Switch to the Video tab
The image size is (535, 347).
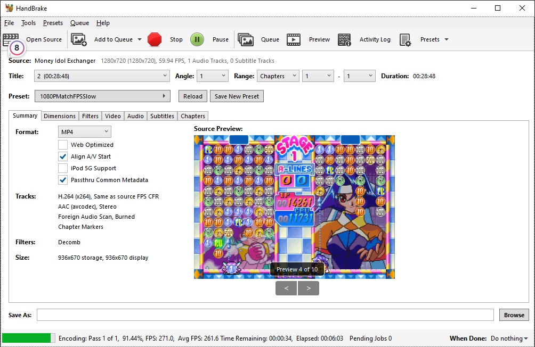tap(113, 116)
